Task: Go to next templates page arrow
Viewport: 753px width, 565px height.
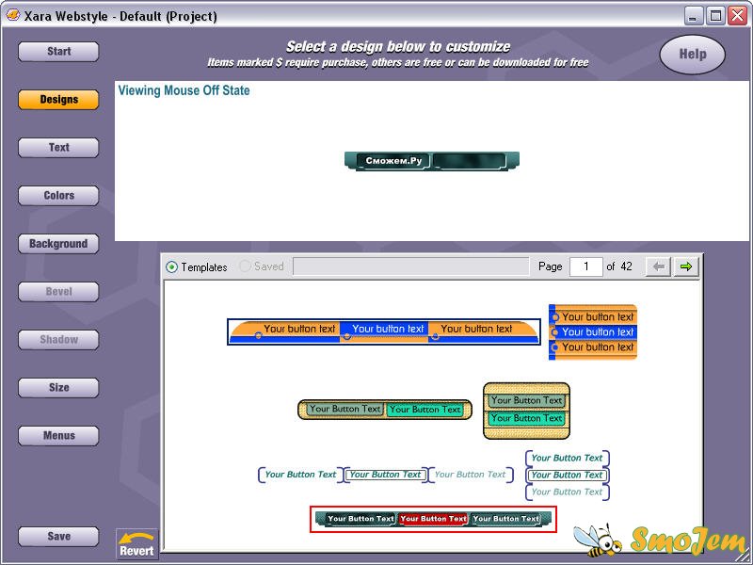Action: (686, 266)
